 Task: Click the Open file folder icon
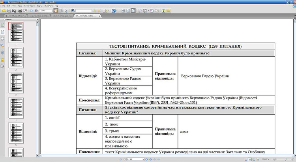pyautogui.click(x=4, y=11)
